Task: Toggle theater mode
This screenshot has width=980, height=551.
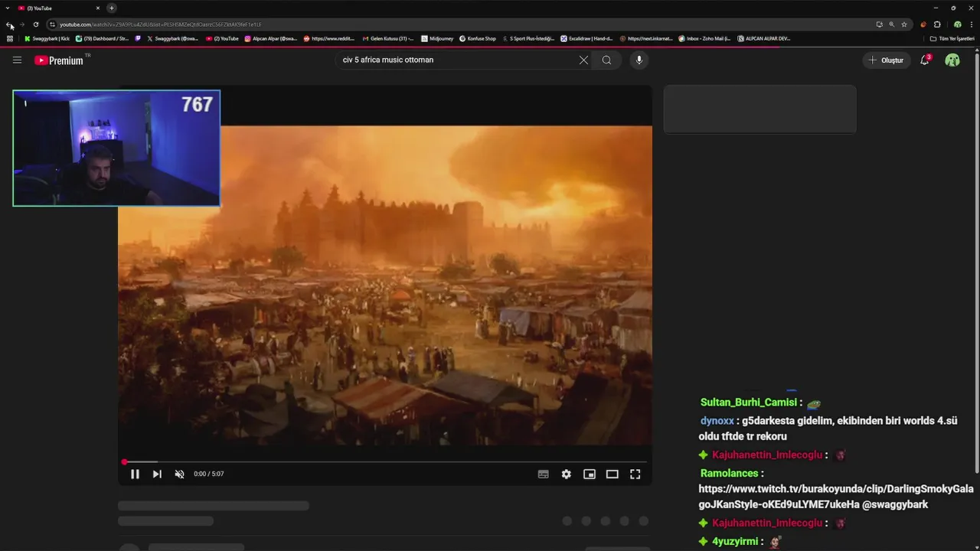Action: click(612, 474)
